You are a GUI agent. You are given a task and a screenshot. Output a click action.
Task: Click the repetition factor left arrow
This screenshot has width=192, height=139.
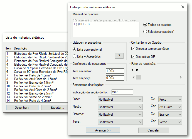coord(134,78)
